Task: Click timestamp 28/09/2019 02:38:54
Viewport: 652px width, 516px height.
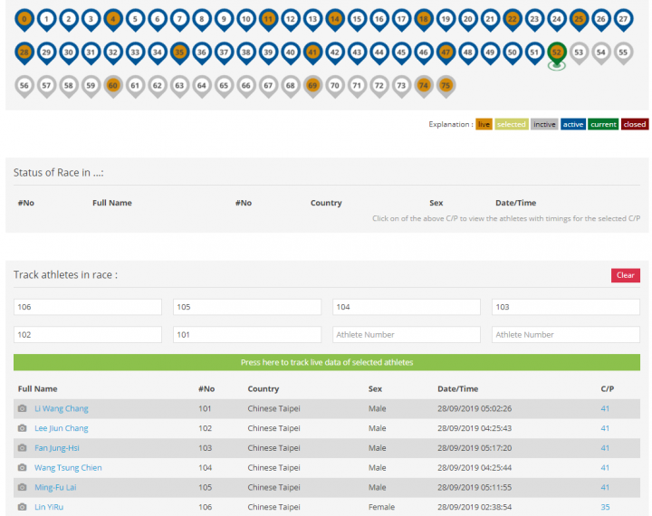Action: point(475,507)
